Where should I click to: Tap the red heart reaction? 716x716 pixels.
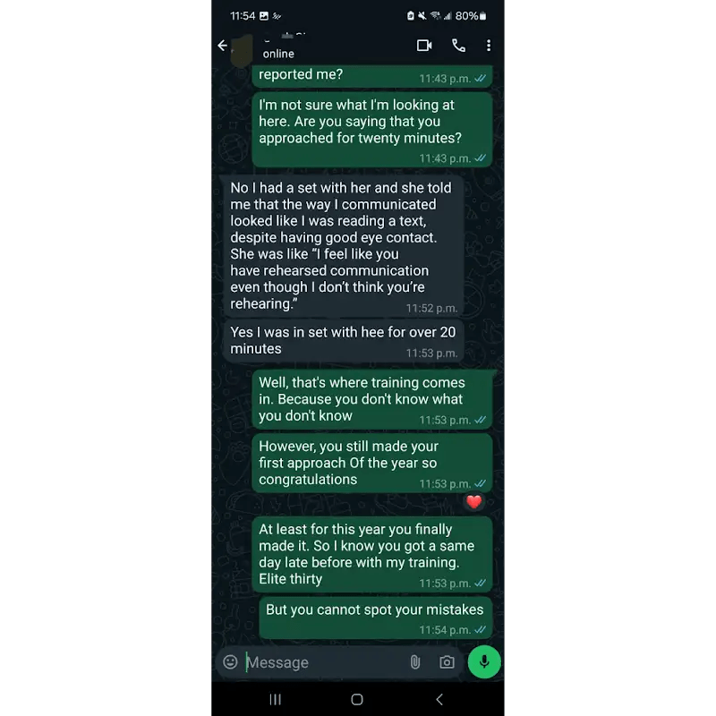pos(473,502)
